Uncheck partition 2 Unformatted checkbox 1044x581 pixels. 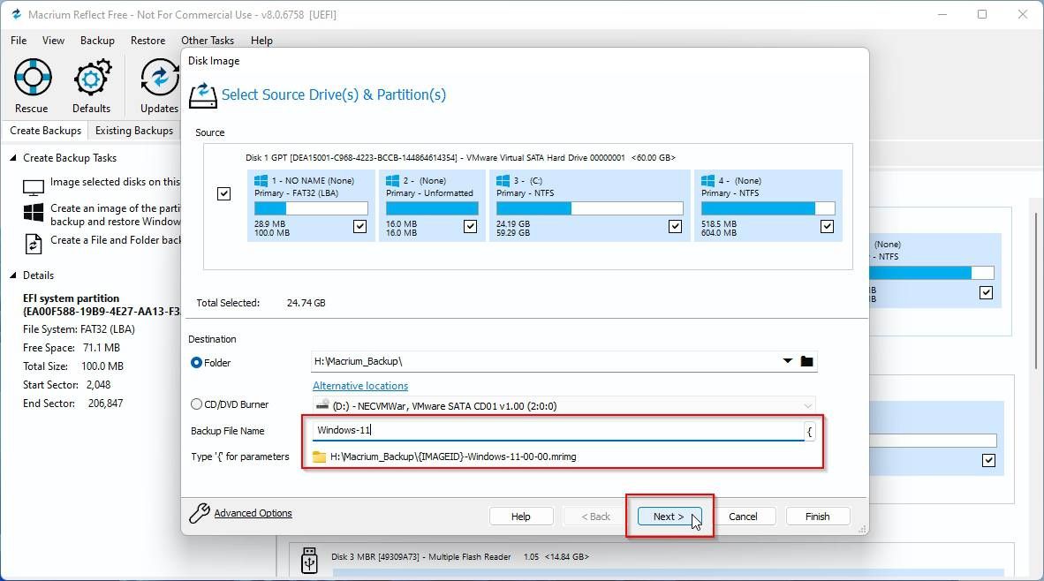(x=470, y=226)
